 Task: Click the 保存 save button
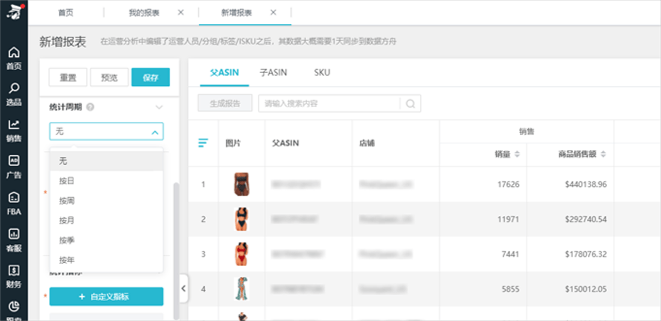(x=150, y=78)
